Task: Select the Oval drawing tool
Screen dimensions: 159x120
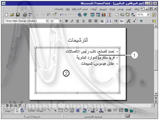Action: (x=66, y=110)
